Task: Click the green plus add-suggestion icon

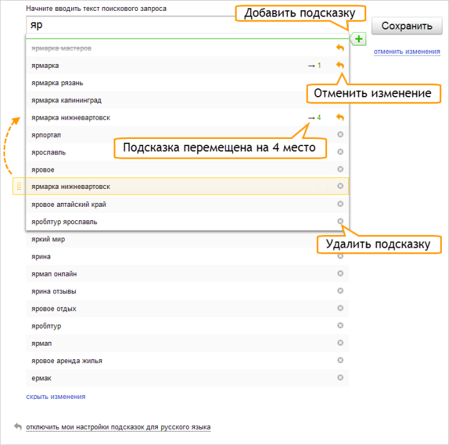Action: [359, 39]
